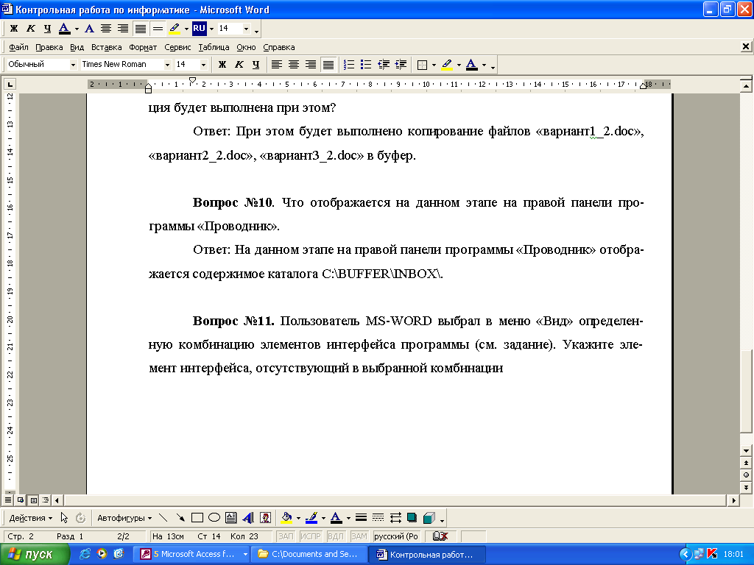
Task: Open borders dropdown arrow
Action: [434, 65]
